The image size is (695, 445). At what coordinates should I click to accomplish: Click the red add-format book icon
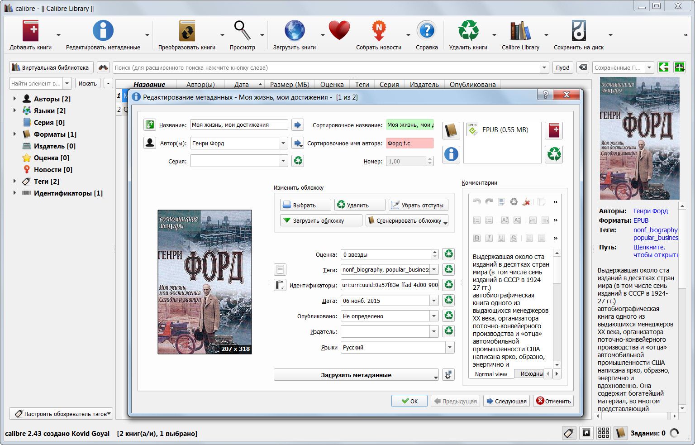[x=554, y=130]
